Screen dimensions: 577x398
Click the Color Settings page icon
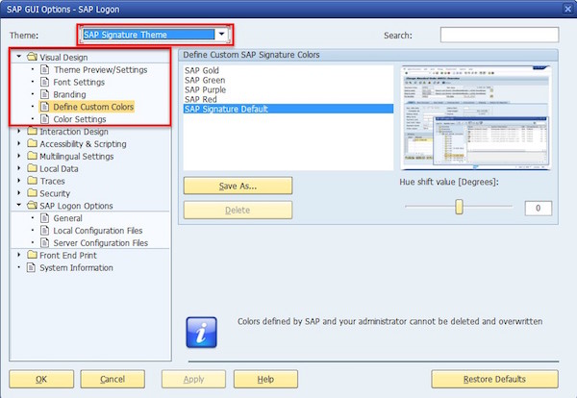point(44,119)
